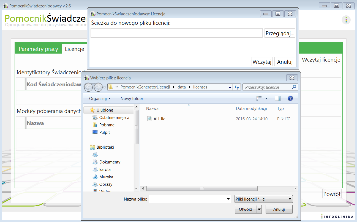The height and width of the screenshot is (222, 357).
Task: Open the Pliki licencji *.lic file type dropdown
Action: [x=263, y=199]
